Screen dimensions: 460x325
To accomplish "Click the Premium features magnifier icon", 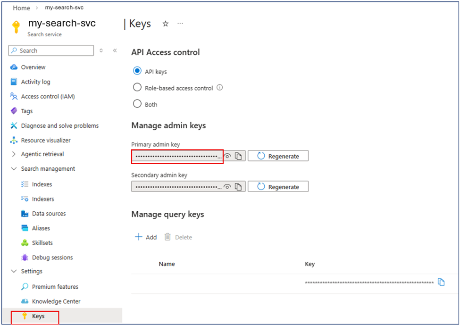I will pyautogui.click(x=25, y=287).
